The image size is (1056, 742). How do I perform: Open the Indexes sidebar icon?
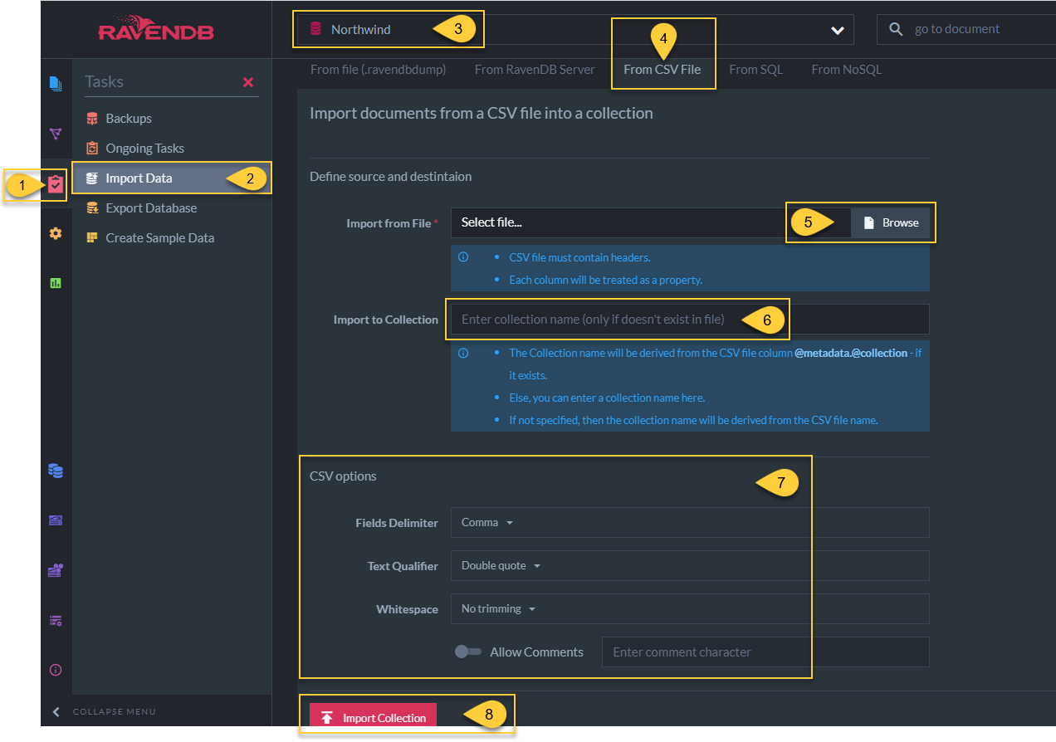[x=56, y=134]
